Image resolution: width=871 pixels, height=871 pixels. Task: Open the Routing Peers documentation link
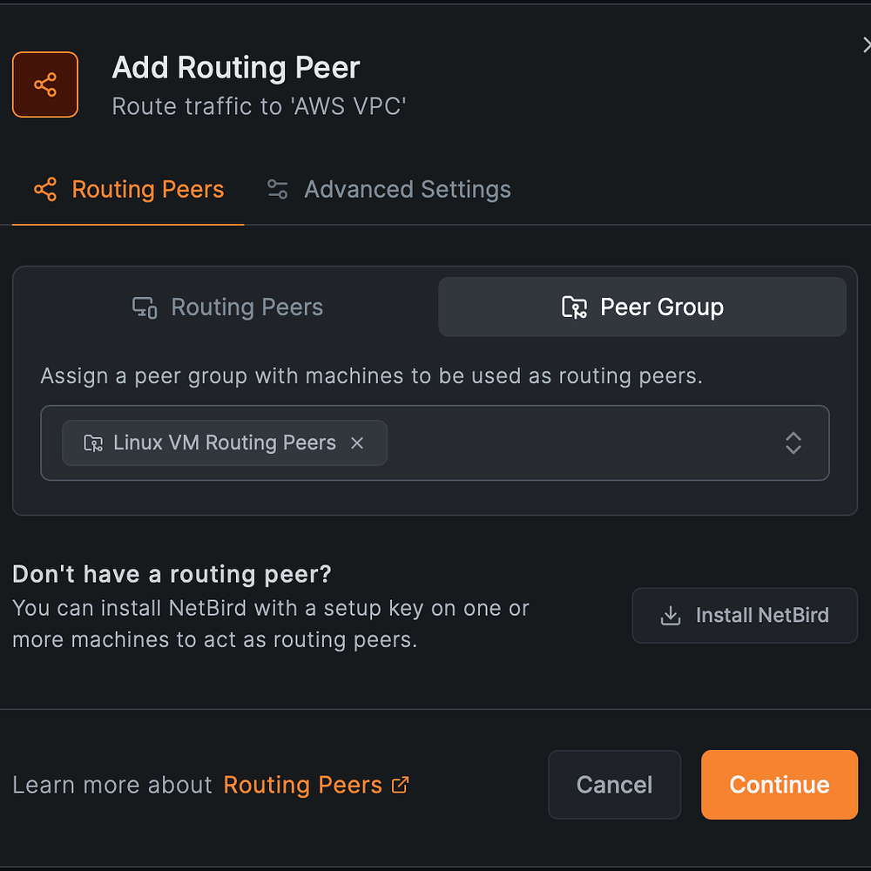[302, 784]
